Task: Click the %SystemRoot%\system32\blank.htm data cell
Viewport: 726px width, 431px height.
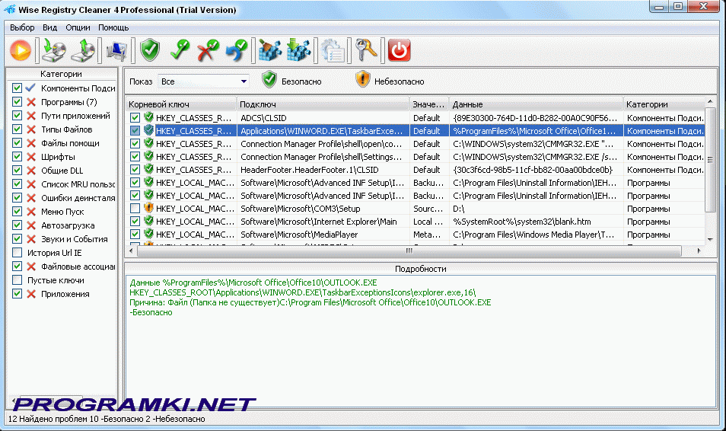Action: [522, 222]
